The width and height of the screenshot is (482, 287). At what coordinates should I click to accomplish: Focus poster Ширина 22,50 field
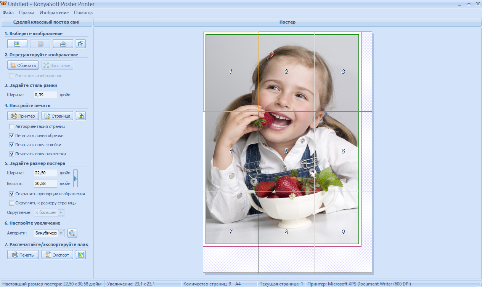[x=45, y=173]
